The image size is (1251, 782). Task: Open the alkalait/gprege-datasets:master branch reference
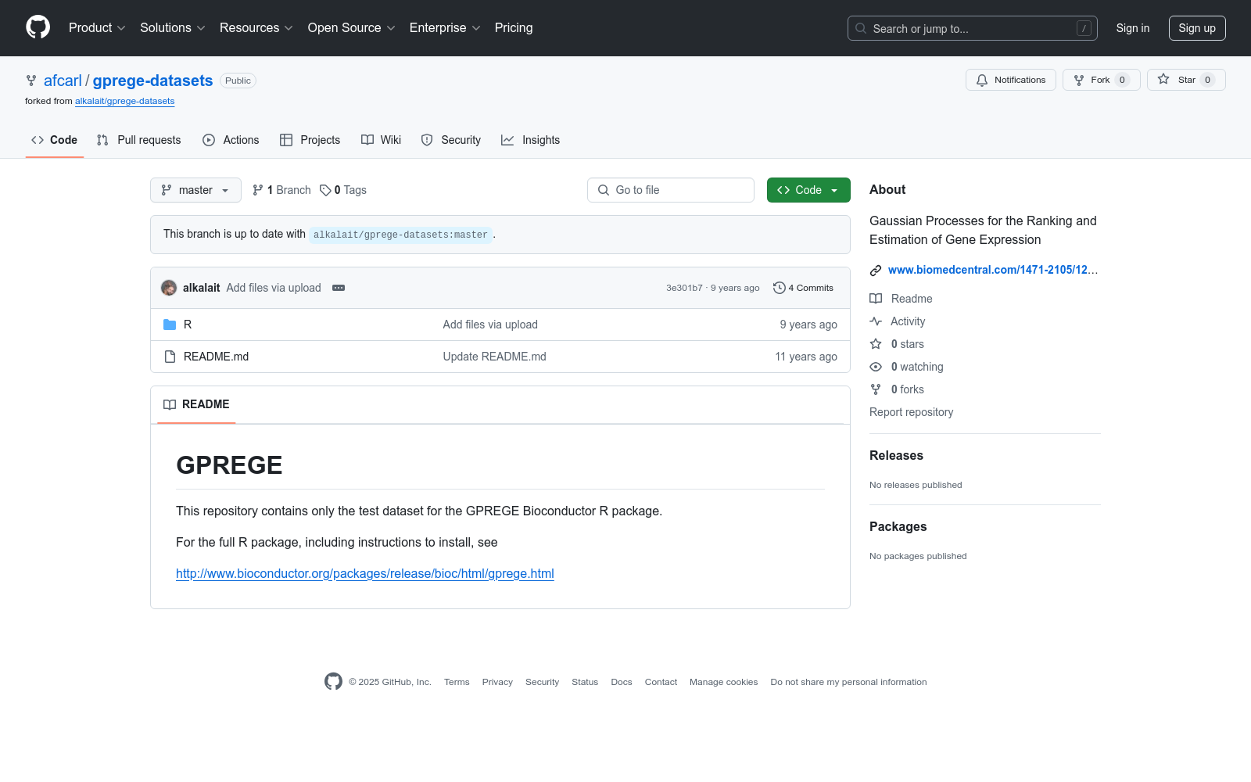pos(400,235)
